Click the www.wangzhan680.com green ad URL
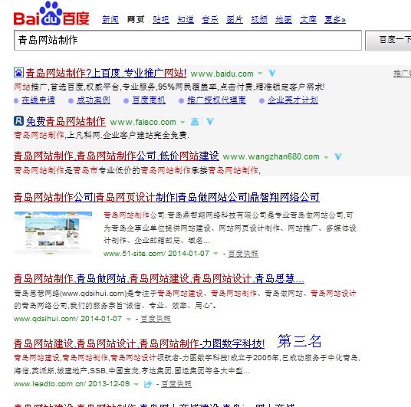The image size is (411, 407). (271, 156)
